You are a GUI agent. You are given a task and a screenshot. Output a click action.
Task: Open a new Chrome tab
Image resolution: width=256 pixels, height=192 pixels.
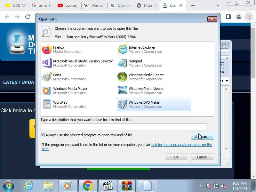pyautogui.click(x=193, y=5)
